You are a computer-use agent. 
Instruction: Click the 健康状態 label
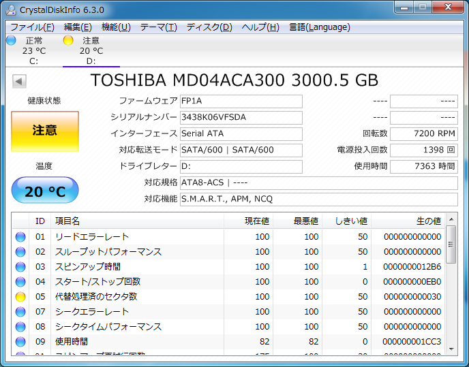pos(44,101)
